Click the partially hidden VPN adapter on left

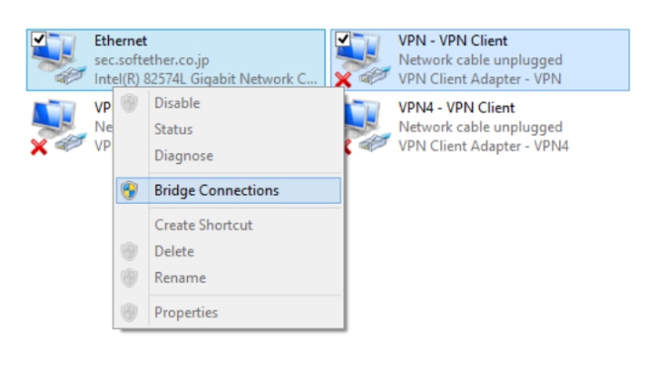coord(69,127)
